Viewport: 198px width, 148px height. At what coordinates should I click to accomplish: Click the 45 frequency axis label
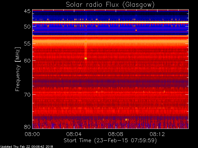[27, 11]
